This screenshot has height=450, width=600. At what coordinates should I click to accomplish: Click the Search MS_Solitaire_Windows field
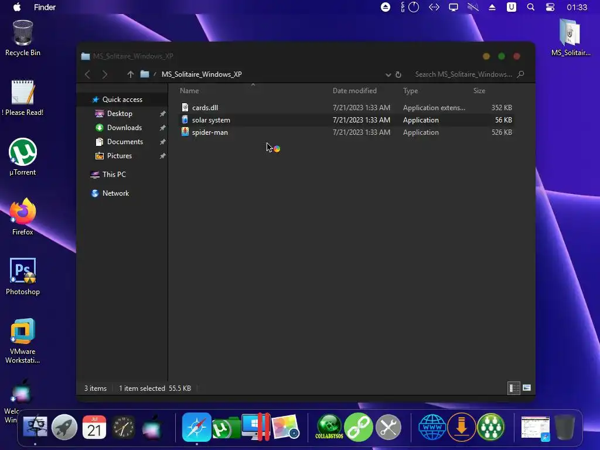(x=463, y=74)
